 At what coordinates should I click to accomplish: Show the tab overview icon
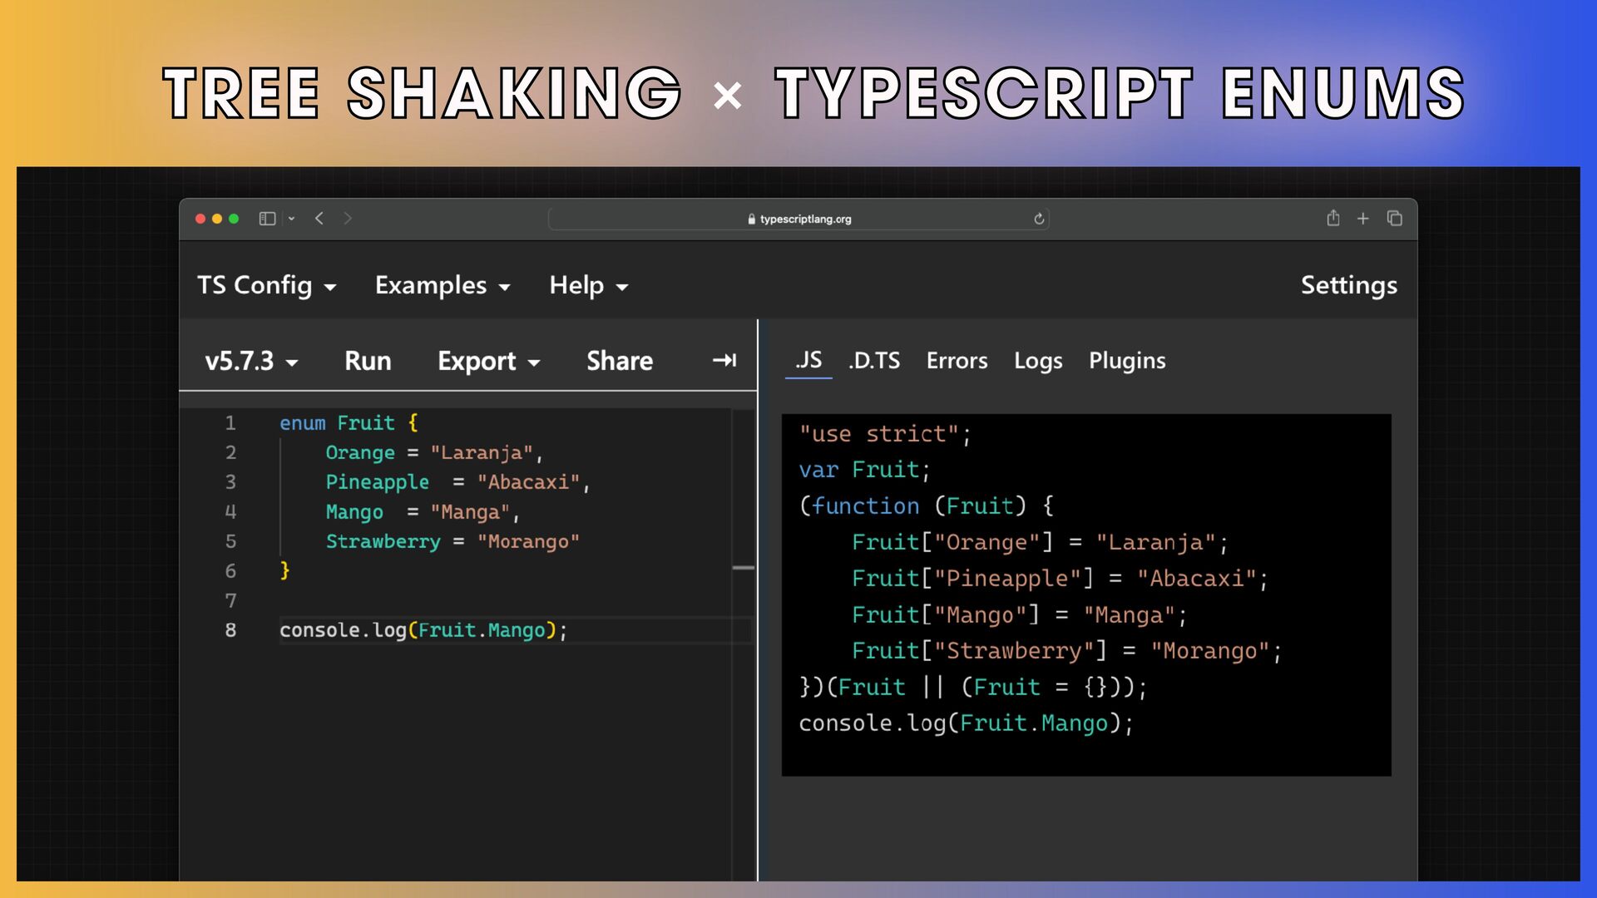[x=1395, y=218]
